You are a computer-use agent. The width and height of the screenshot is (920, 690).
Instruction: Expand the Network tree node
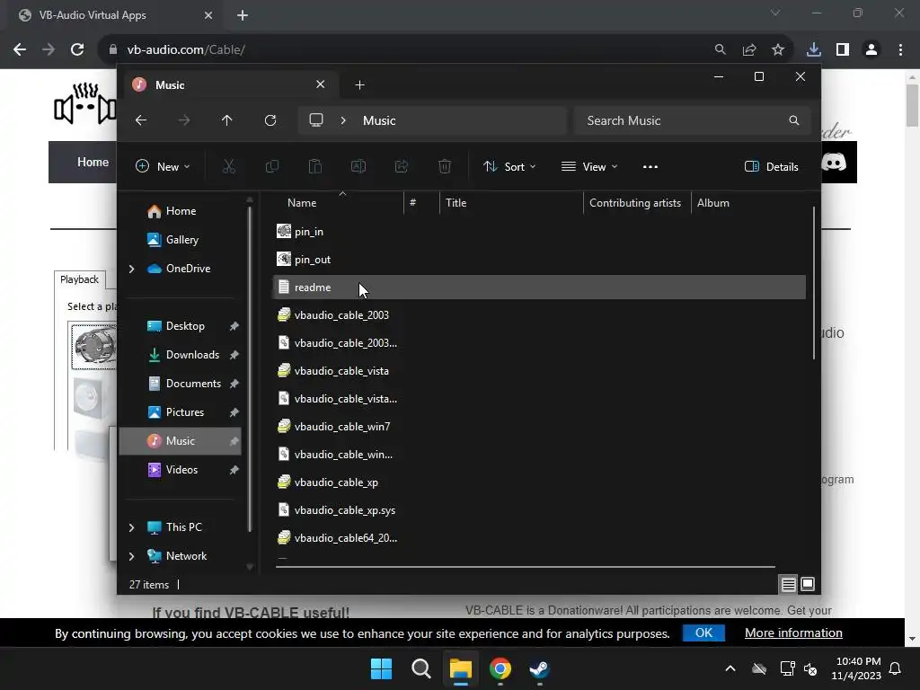pos(131,556)
